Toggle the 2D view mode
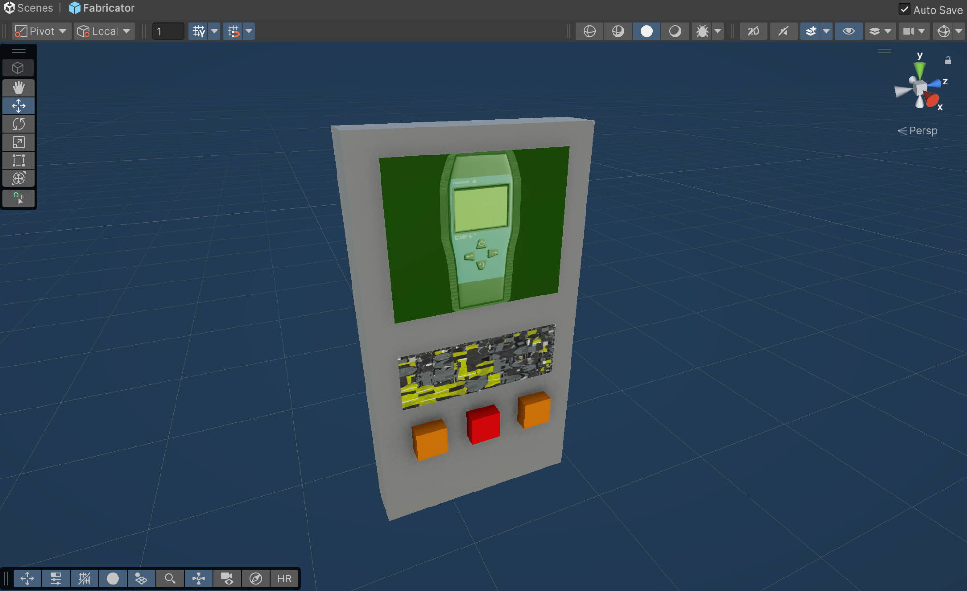This screenshot has width=967, height=591. click(753, 31)
